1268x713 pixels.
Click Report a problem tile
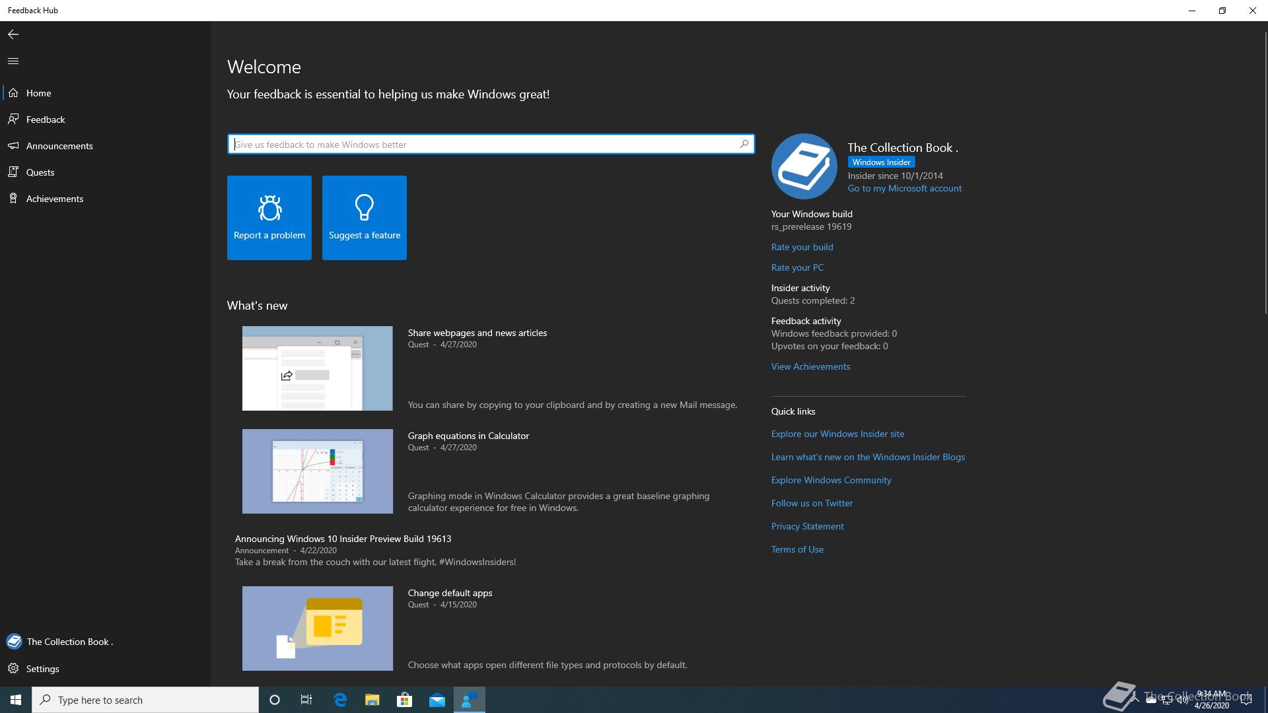[269, 218]
